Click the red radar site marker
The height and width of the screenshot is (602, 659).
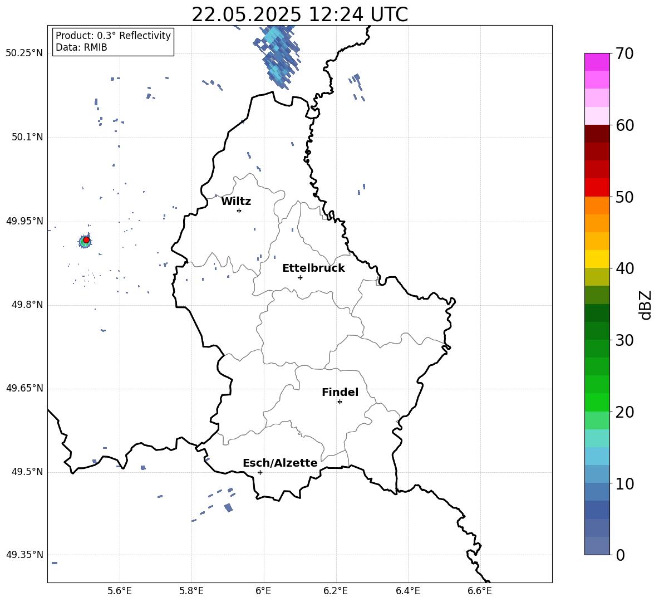tap(86, 240)
